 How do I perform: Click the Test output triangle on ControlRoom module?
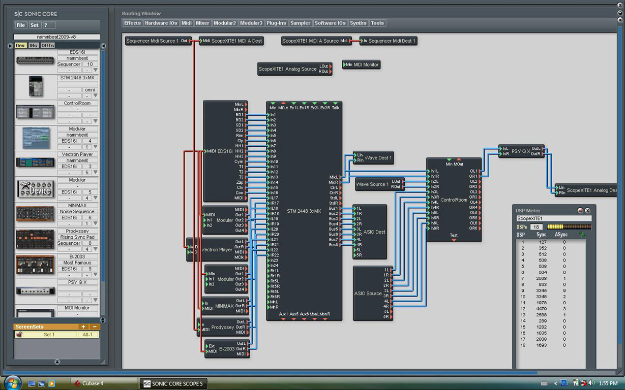click(x=454, y=240)
